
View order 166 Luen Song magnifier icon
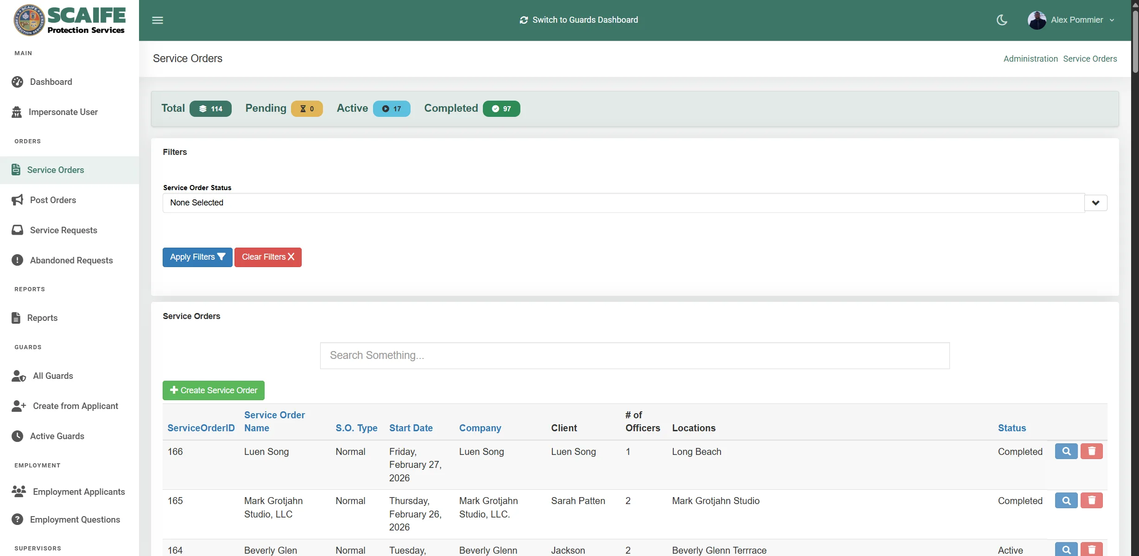click(1066, 451)
